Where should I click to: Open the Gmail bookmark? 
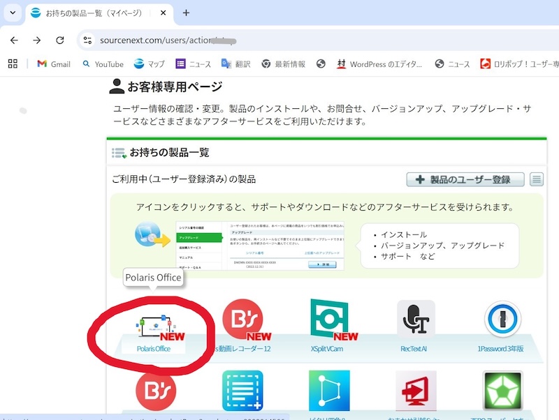pos(53,64)
